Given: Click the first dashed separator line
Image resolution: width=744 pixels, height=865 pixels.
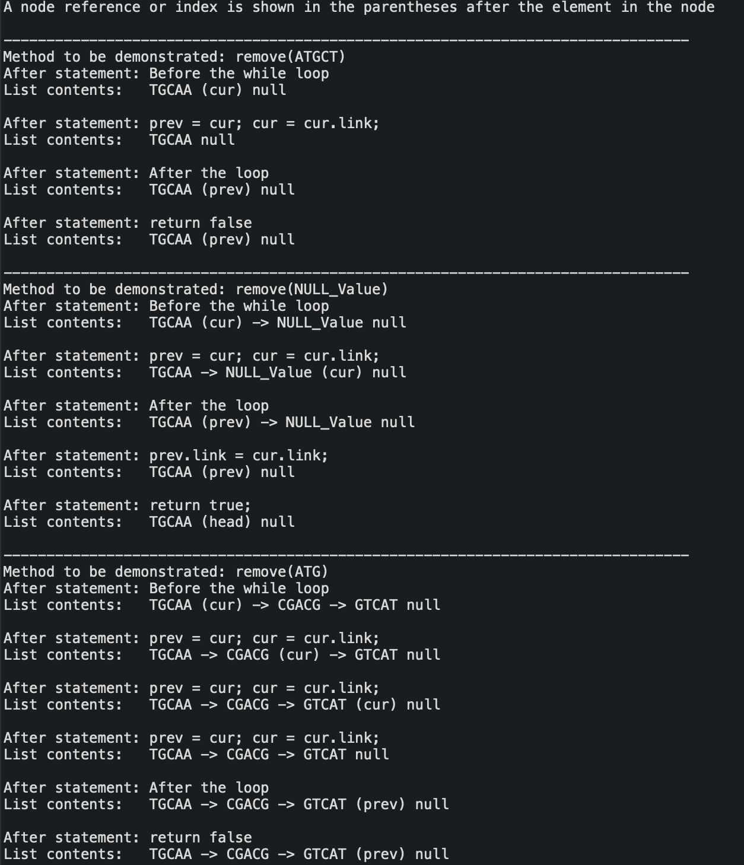Looking at the screenshot, I should (346, 40).
